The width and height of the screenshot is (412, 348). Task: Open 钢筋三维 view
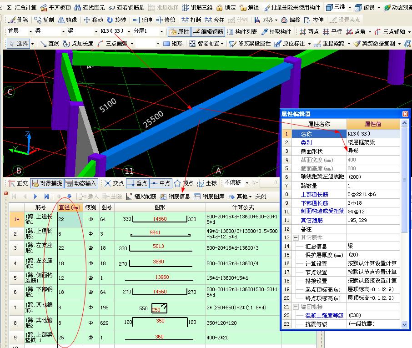click(197, 8)
